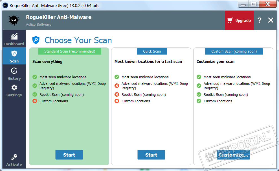The height and width of the screenshot is (171, 279).
Task: Select the Custom Scan (coming soon) header
Action: tap(234, 51)
